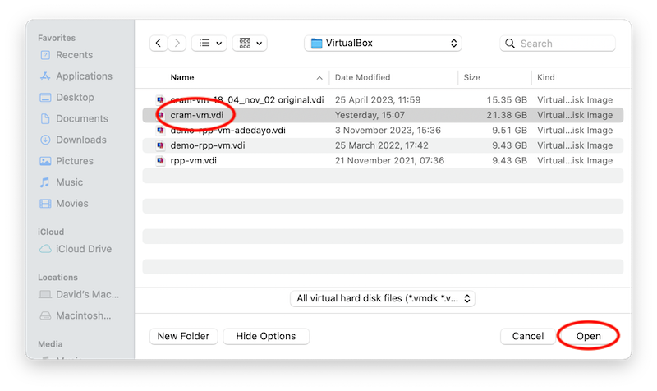Click the Documents page icon in sidebar
Viewport: 657px width, 391px height.
[45, 118]
